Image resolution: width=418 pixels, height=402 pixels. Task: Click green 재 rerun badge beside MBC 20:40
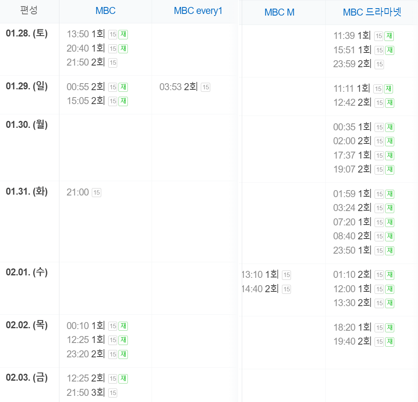(x=123, y=48)
